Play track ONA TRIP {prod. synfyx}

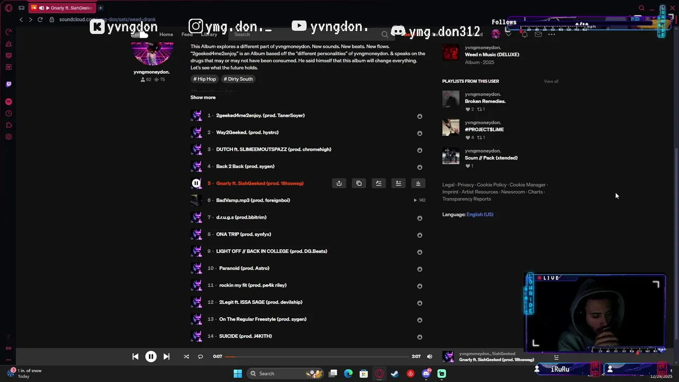243,234
